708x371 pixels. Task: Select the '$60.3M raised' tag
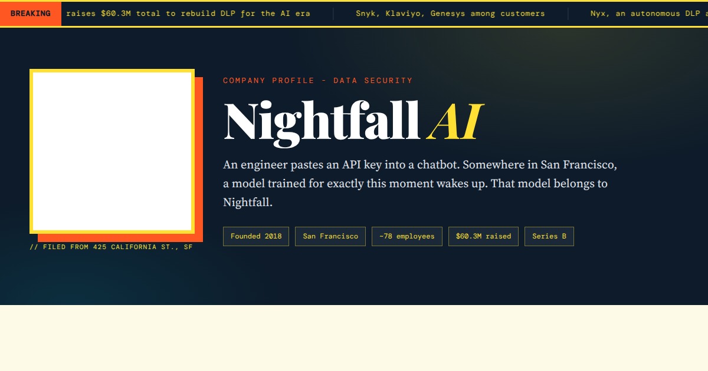484,236
